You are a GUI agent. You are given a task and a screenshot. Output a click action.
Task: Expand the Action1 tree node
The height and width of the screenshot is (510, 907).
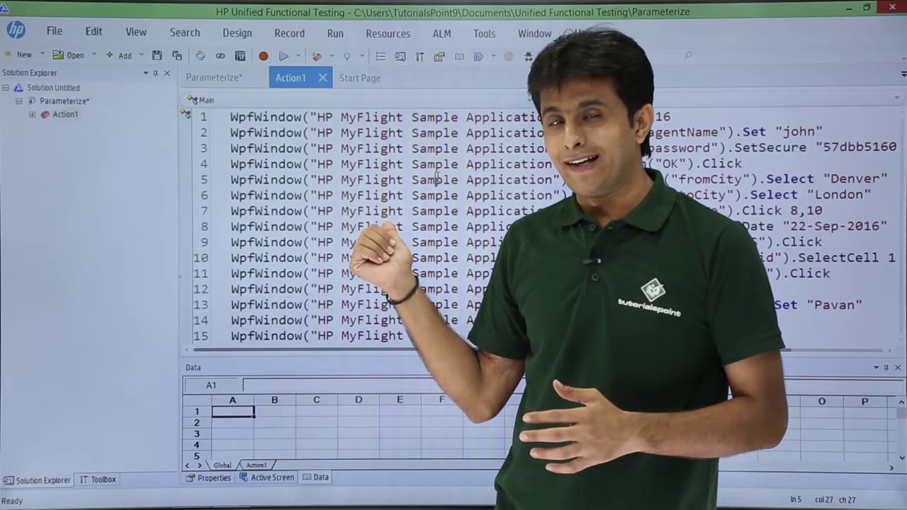click(x=32, y=115)
